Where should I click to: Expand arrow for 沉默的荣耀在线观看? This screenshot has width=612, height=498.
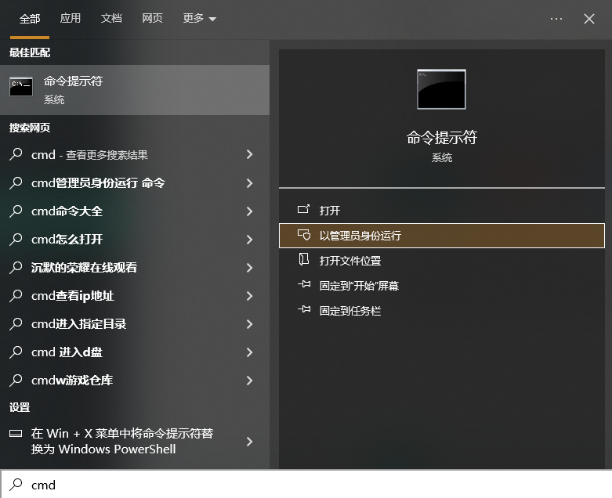click(250, 268)
